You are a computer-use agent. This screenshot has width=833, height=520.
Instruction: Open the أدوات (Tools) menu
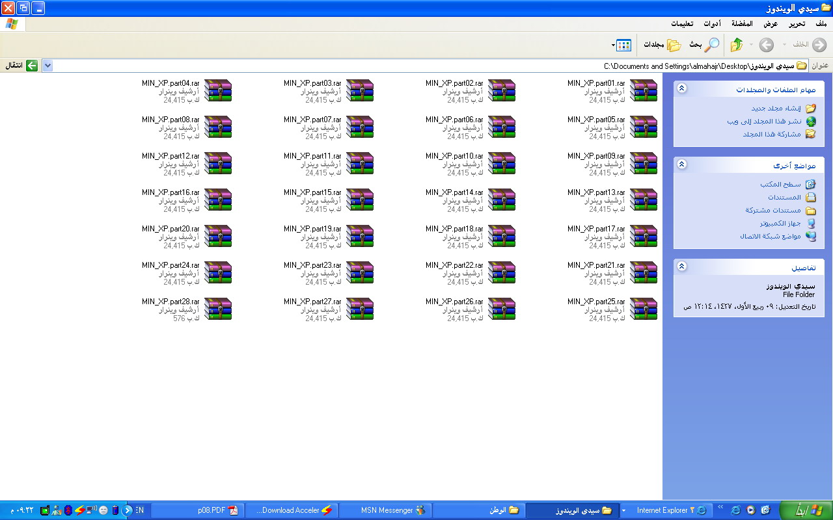click(x=712, y=24)
